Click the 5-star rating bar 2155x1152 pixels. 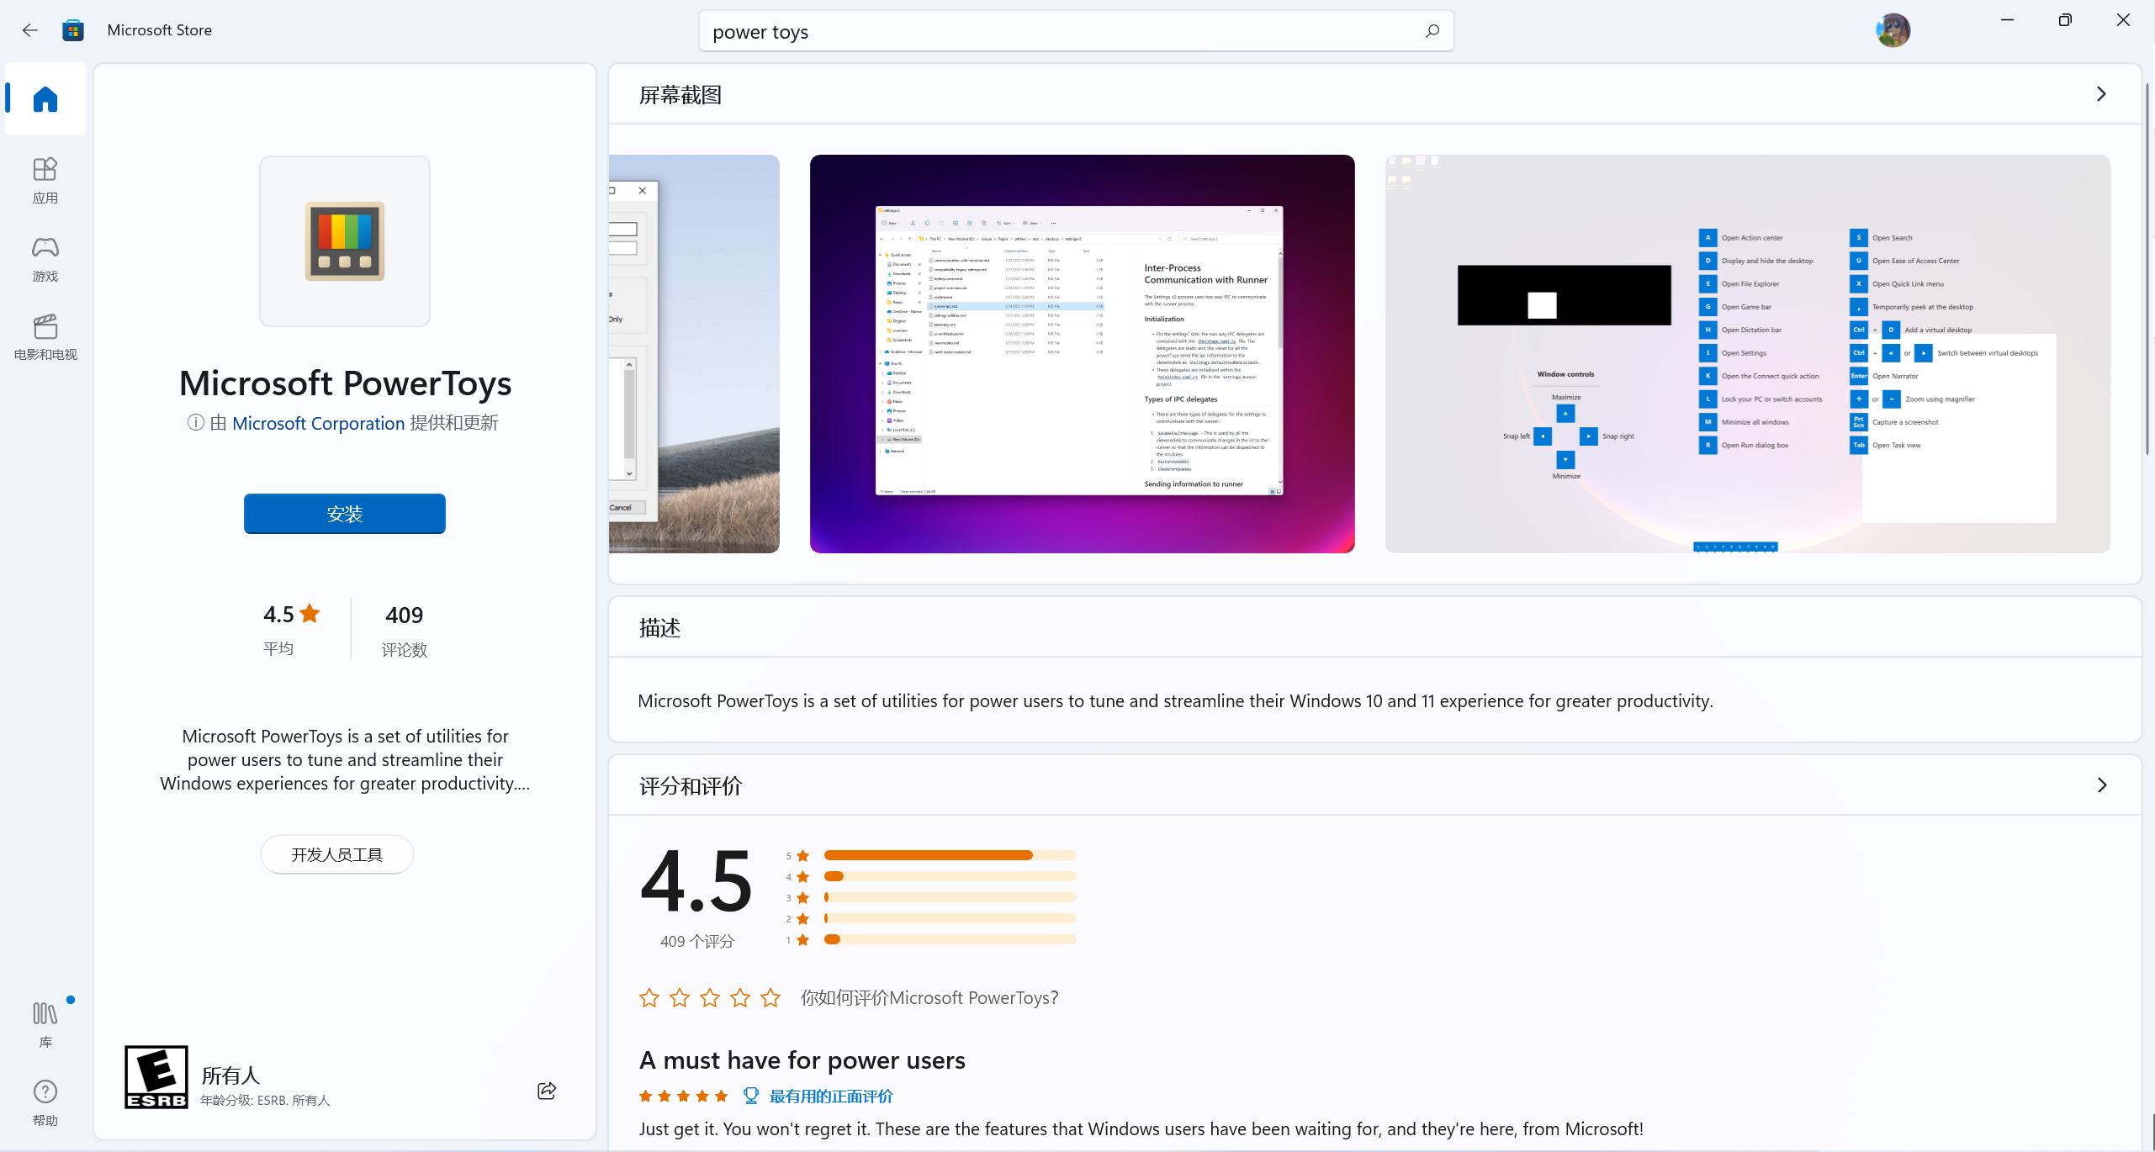coord(950,855)
